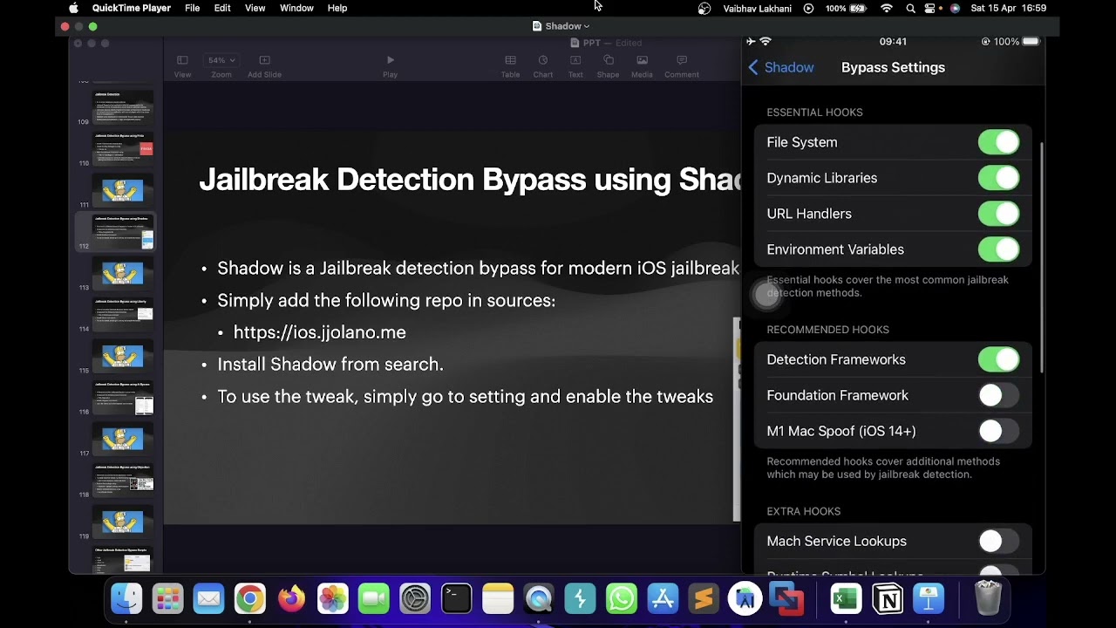Launch Firefox from the Dock
The image size is (1116, 628).
291,599
